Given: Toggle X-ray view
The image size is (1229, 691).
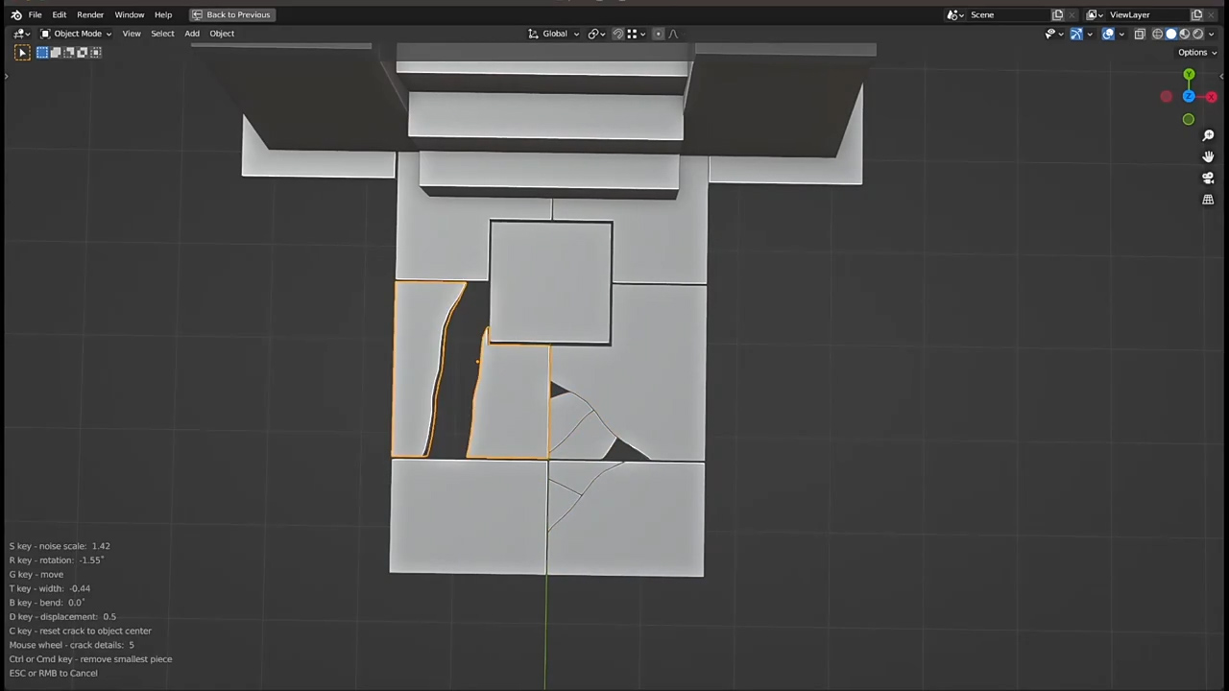Looking at the screenshot, I should click(x=1140, y=34).
